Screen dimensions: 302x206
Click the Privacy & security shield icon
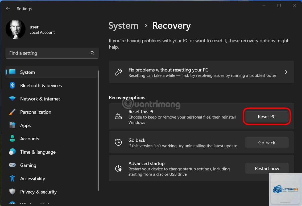coord(12,192)
